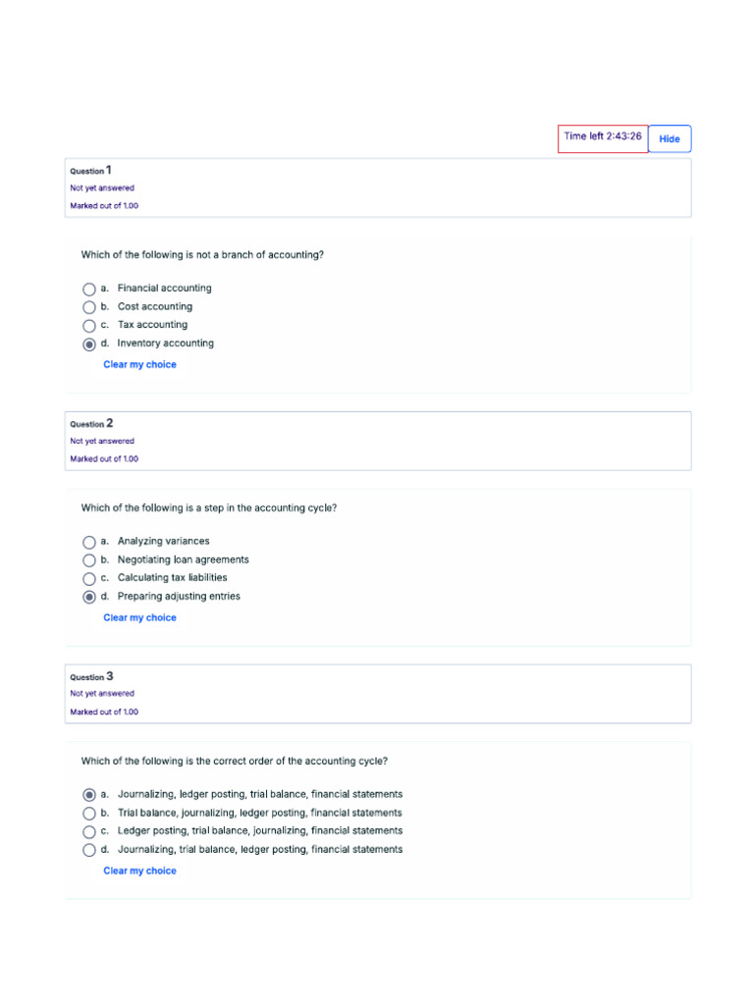Image resolution: width=754 pixels, height=1005 pixels.
Task: Clear my choice for Question 1
Action: pyautogui.click(x=139, y=365)
